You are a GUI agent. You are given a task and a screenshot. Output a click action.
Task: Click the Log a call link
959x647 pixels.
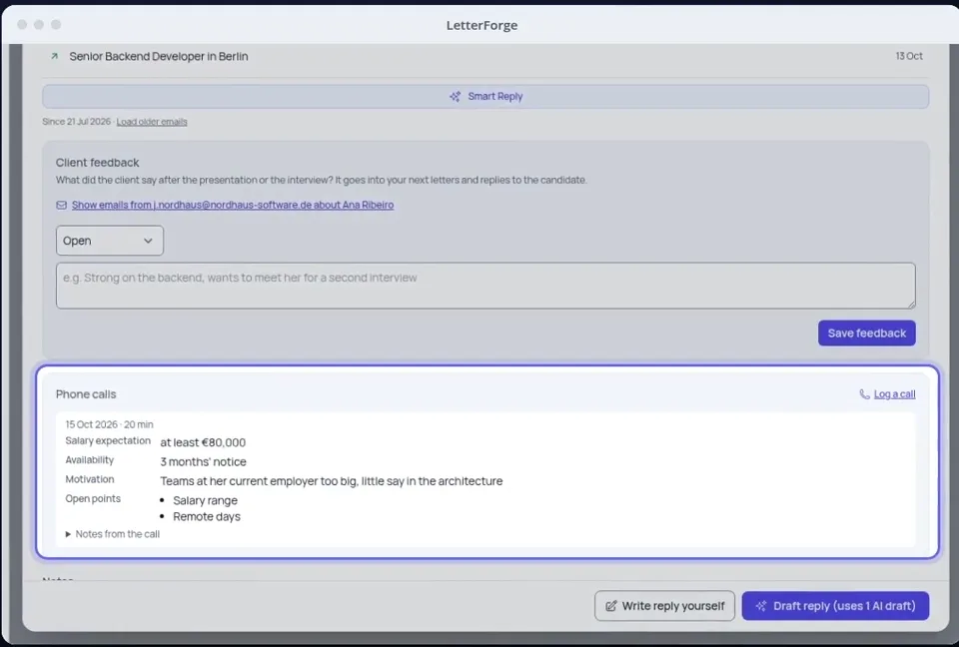pos(894,394)
